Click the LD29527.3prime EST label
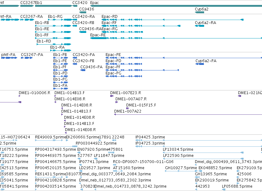 pos(95,168)
